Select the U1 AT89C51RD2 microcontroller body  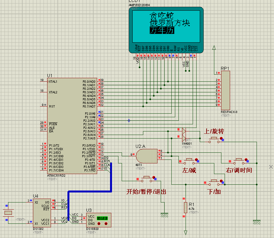[72, 126]
